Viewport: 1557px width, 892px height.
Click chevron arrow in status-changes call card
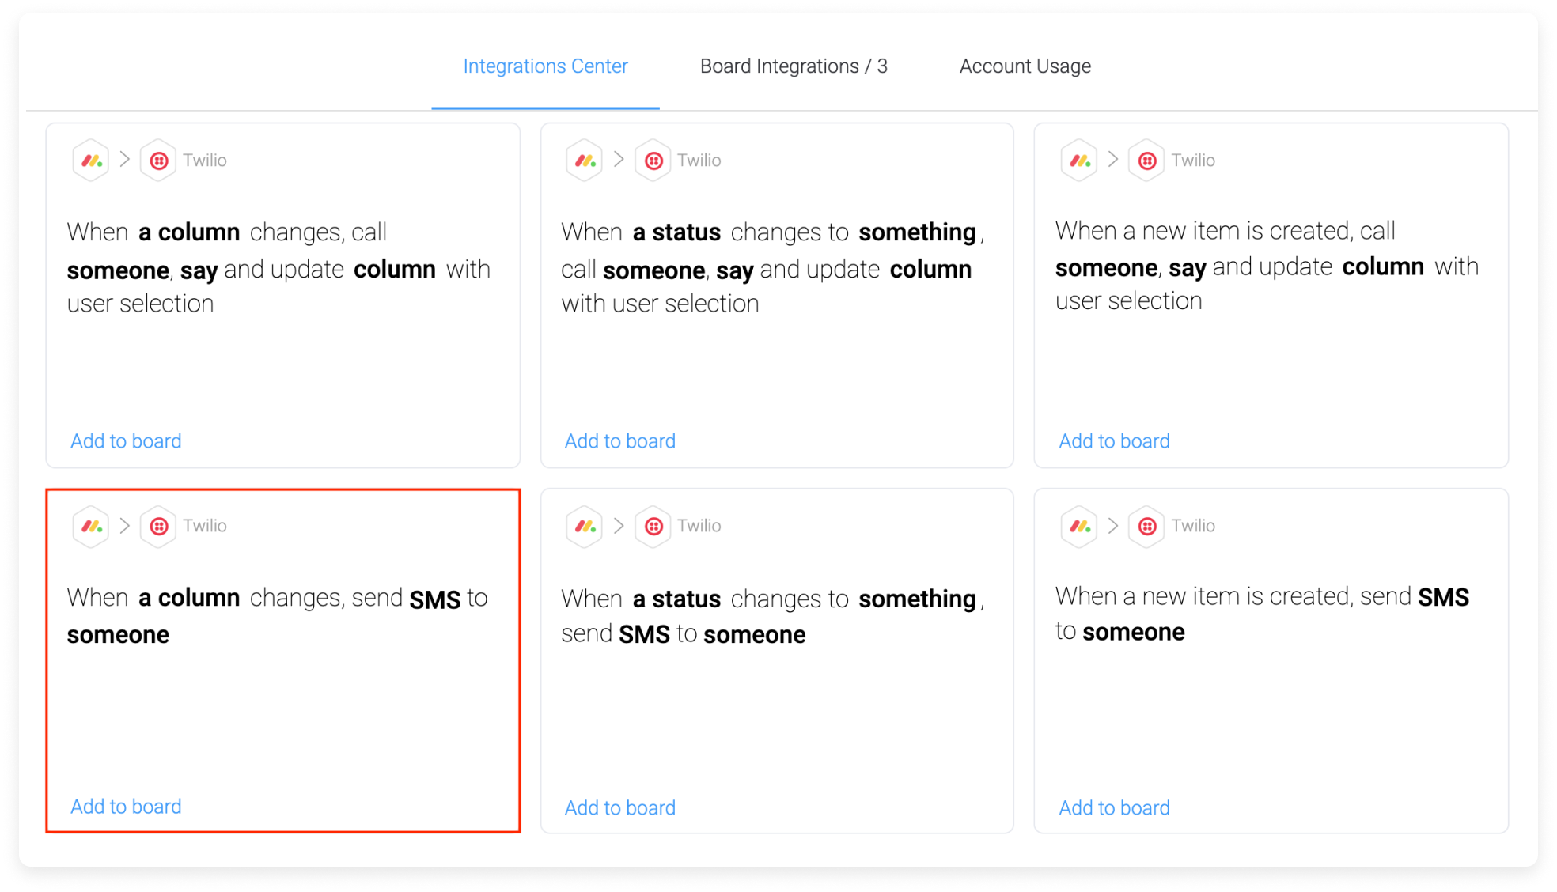click(x=619, y=160)
